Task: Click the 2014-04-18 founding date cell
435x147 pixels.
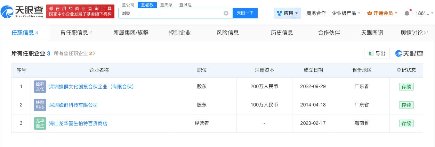Action: coord(313,105)
